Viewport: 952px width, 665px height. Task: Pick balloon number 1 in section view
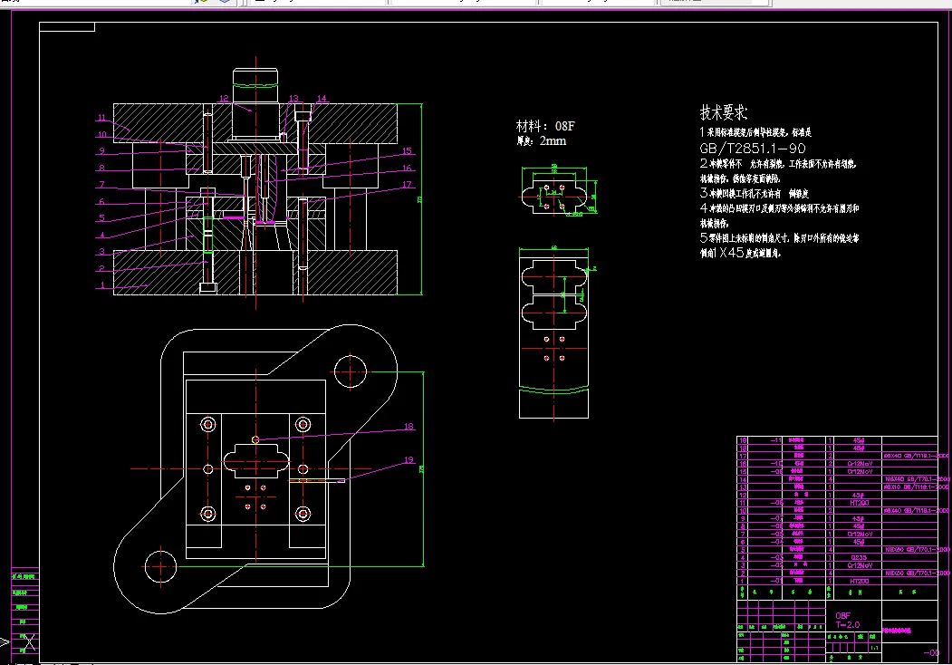(102, 284)
